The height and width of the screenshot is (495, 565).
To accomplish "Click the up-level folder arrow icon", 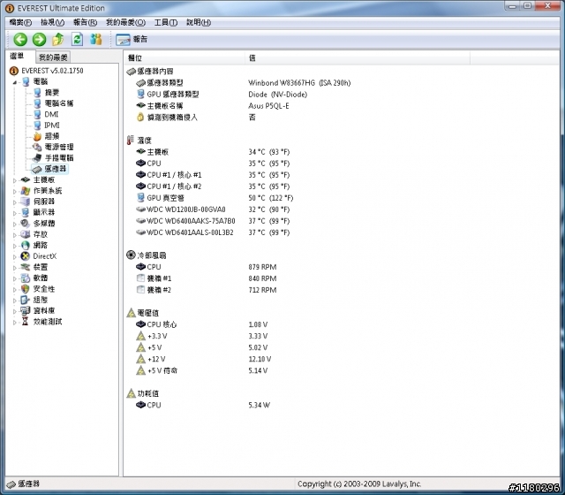I will (58, 39).
